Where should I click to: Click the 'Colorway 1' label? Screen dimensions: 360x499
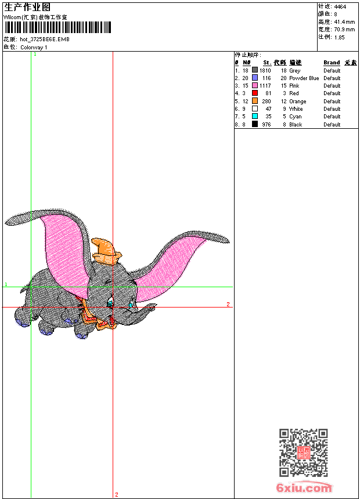[x=34, y=48]
